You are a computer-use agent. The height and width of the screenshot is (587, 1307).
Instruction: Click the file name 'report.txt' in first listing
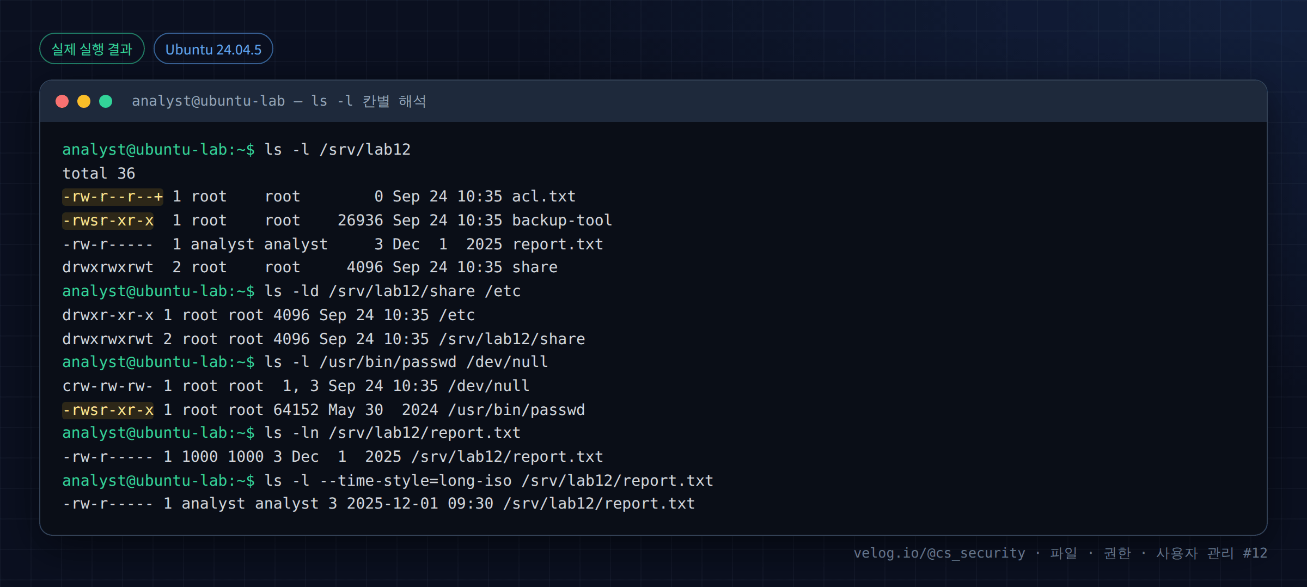(x=558, y=244)
